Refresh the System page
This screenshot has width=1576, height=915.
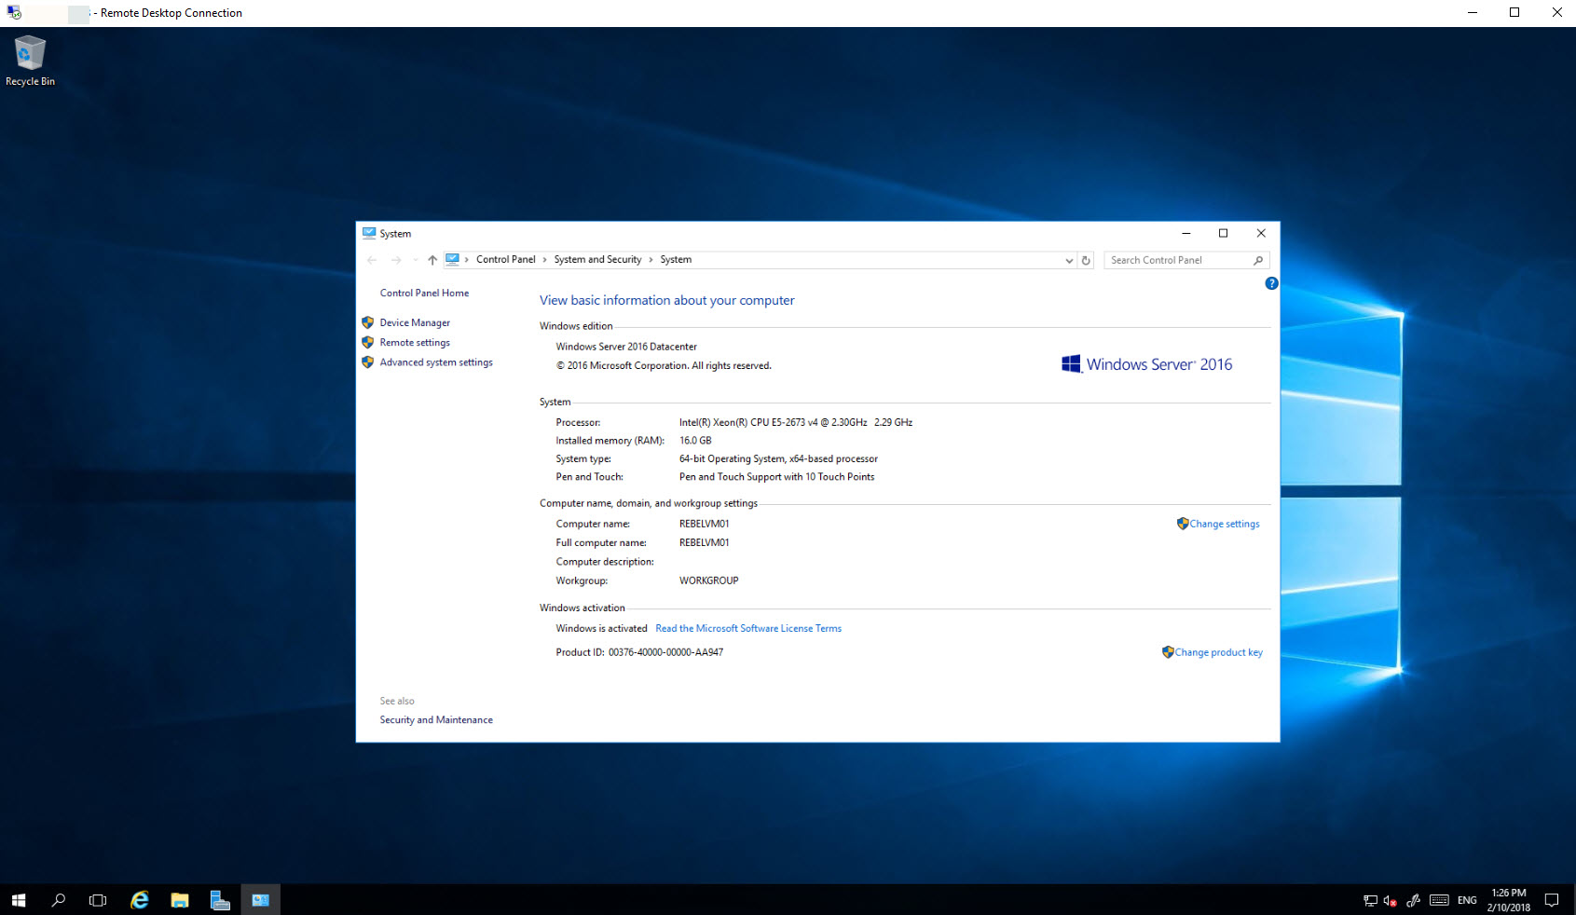coord(1086,261)
